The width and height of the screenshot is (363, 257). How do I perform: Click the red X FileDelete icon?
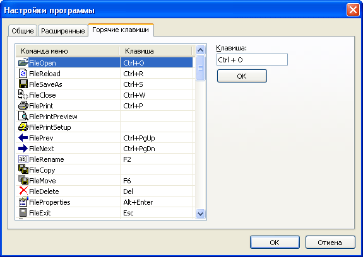[23, 191]
